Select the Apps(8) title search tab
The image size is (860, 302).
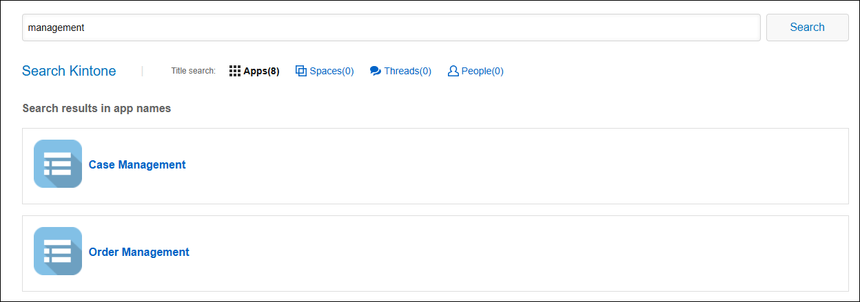point(261,71)
